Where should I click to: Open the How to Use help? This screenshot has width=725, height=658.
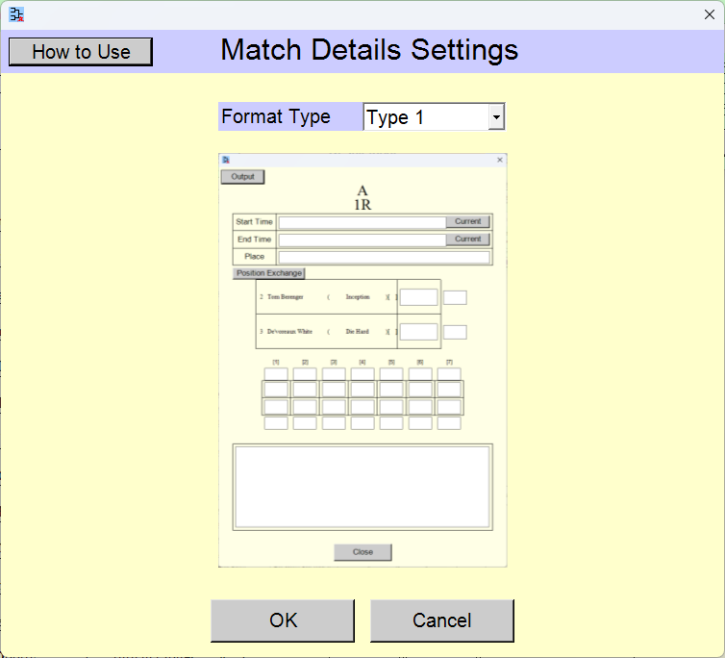click(x=81, y=52)
